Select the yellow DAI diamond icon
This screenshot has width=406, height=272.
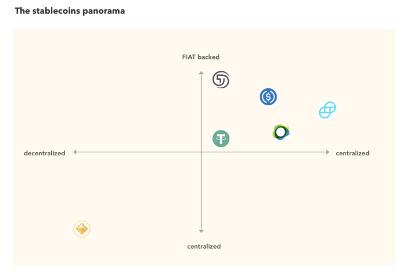tap(82, 229)
